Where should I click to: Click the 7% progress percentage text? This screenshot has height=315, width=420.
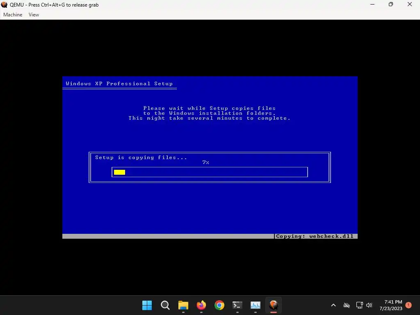206,162
